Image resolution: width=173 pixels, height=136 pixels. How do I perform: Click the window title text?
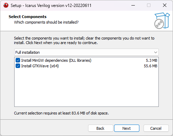coord(51,6)
